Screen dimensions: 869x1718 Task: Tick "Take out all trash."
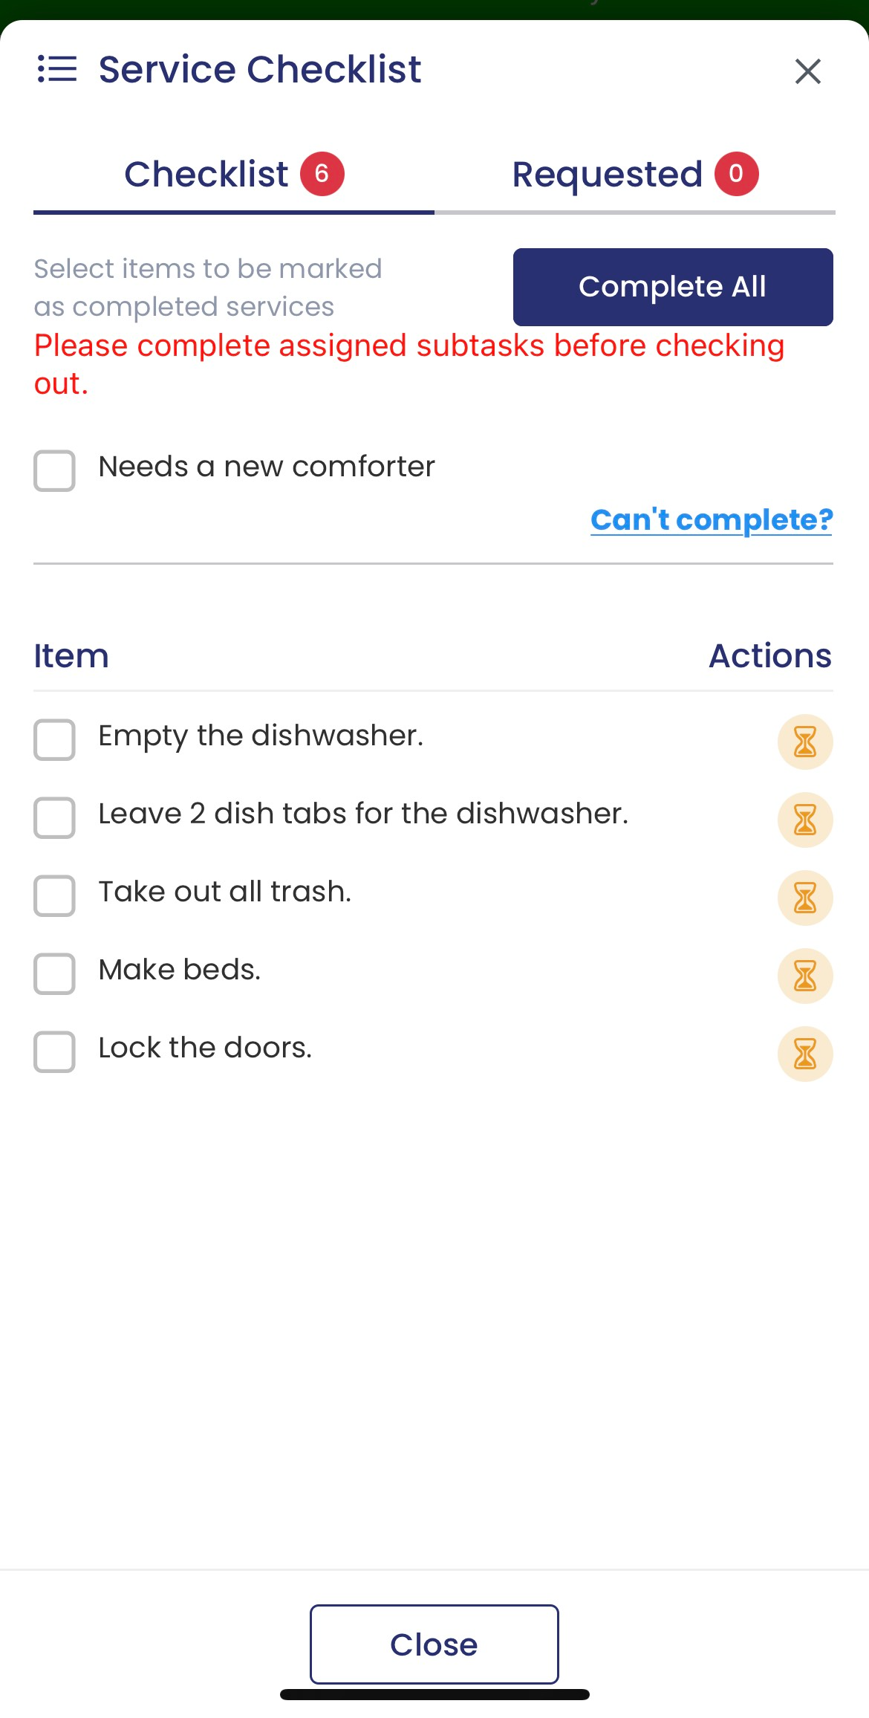(53, 896)
